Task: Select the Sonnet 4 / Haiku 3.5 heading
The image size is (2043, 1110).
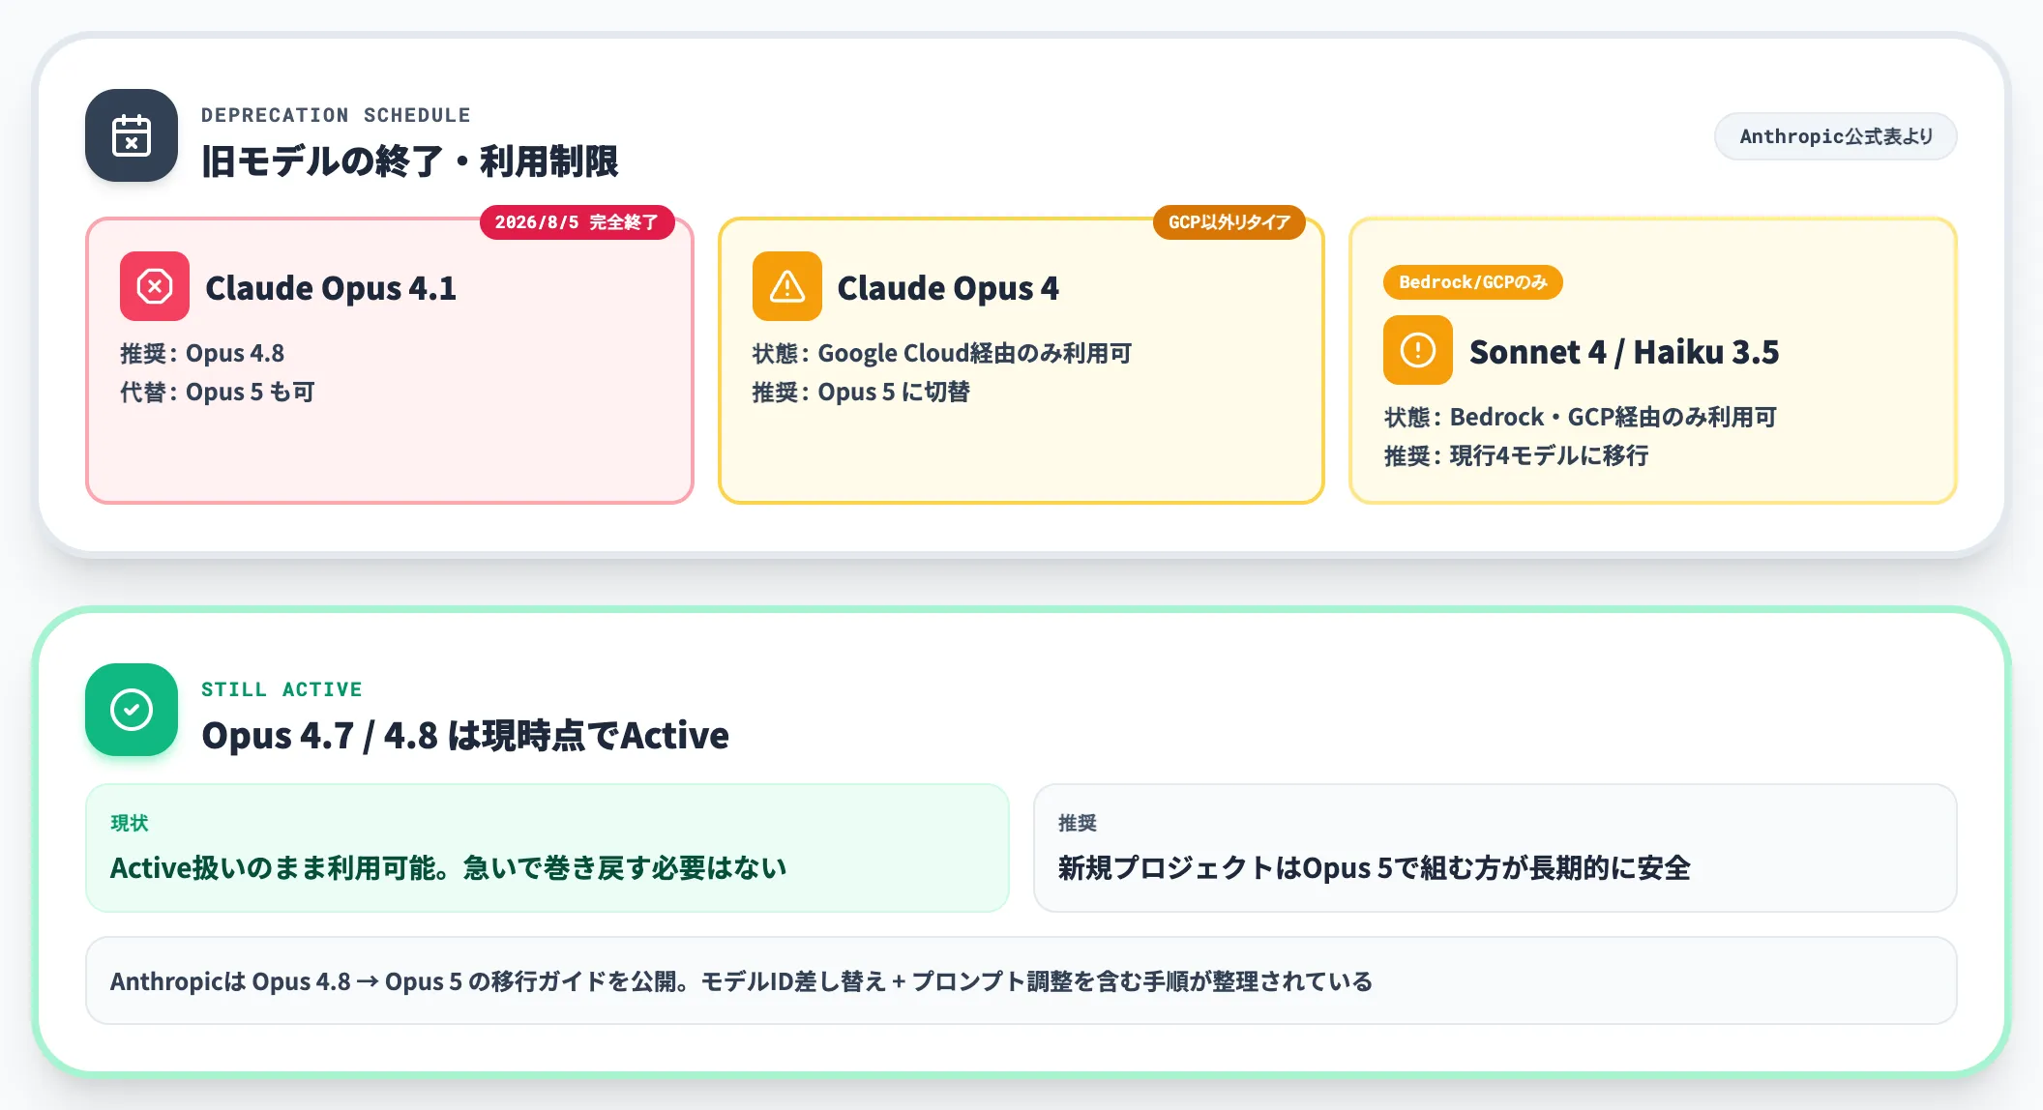Action: pos(1624,352)
